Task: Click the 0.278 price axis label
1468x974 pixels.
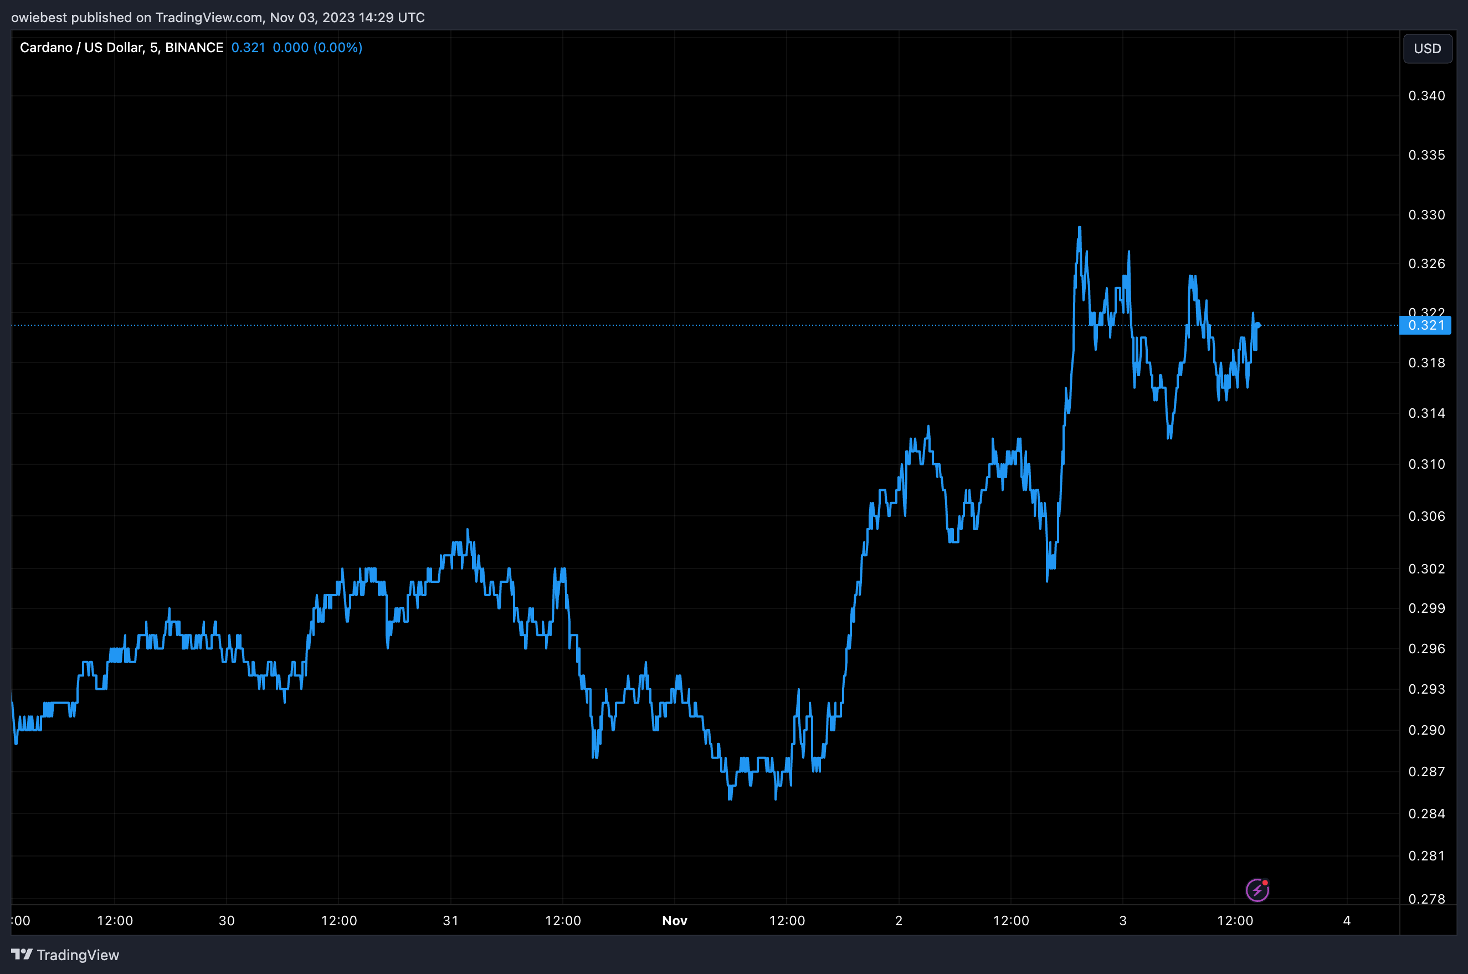Action: pos(1426,898)
